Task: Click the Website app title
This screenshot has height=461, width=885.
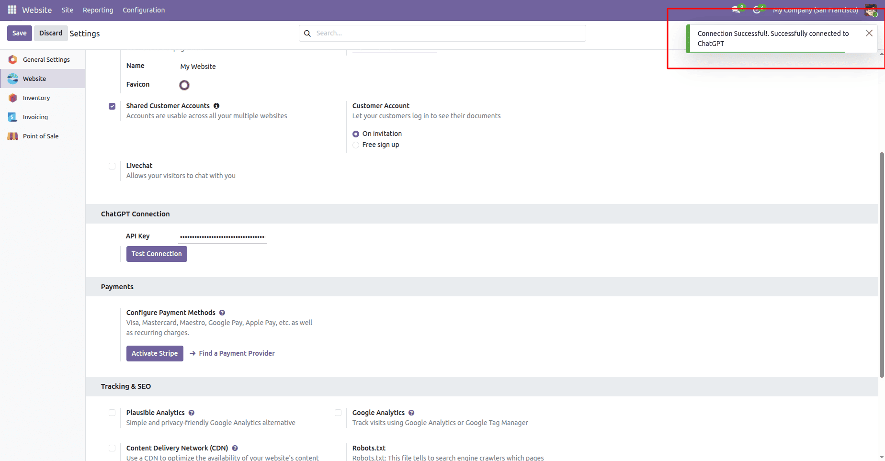Action: pos(37,10)
